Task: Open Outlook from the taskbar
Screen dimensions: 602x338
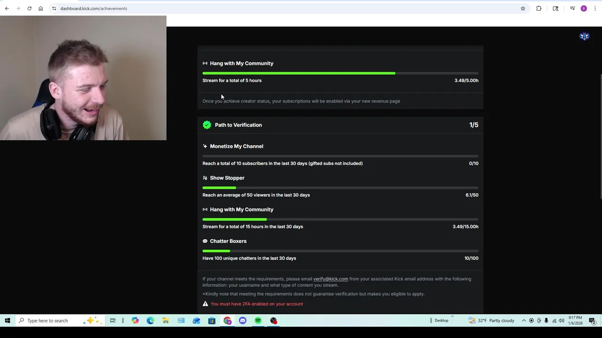Action: pyautogui.click(x=197, y=321)
